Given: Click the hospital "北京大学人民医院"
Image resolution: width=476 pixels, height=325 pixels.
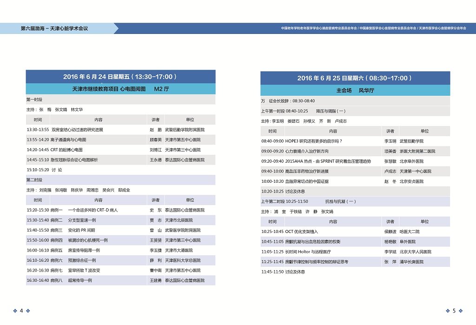Looking at the screenshot, I should pyautogui.click(x=416, y=252).
